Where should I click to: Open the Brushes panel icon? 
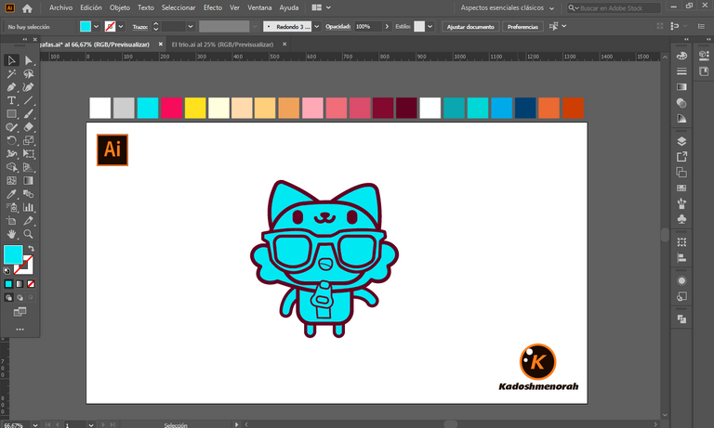tap(681, 203)
